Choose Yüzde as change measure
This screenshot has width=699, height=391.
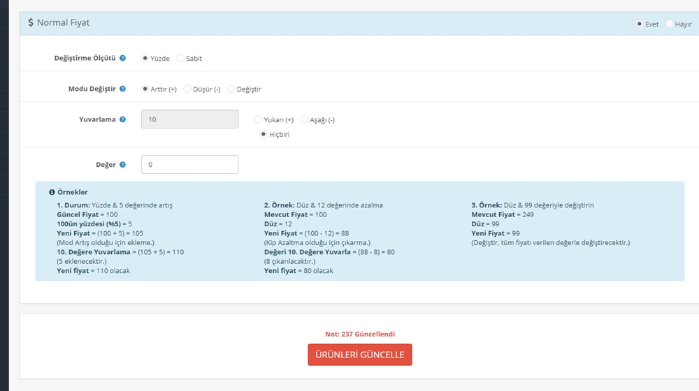click(x=145, y=58)
